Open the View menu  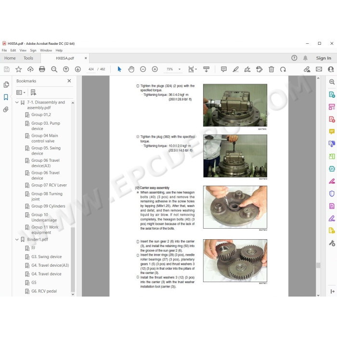(23, 50)
